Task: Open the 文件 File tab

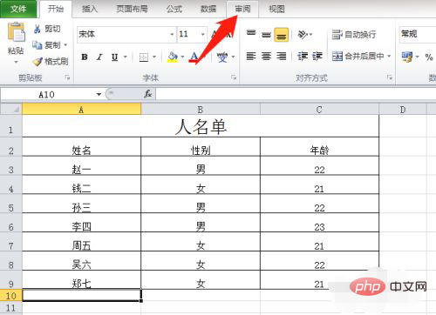Action: (x=18, y=9)
